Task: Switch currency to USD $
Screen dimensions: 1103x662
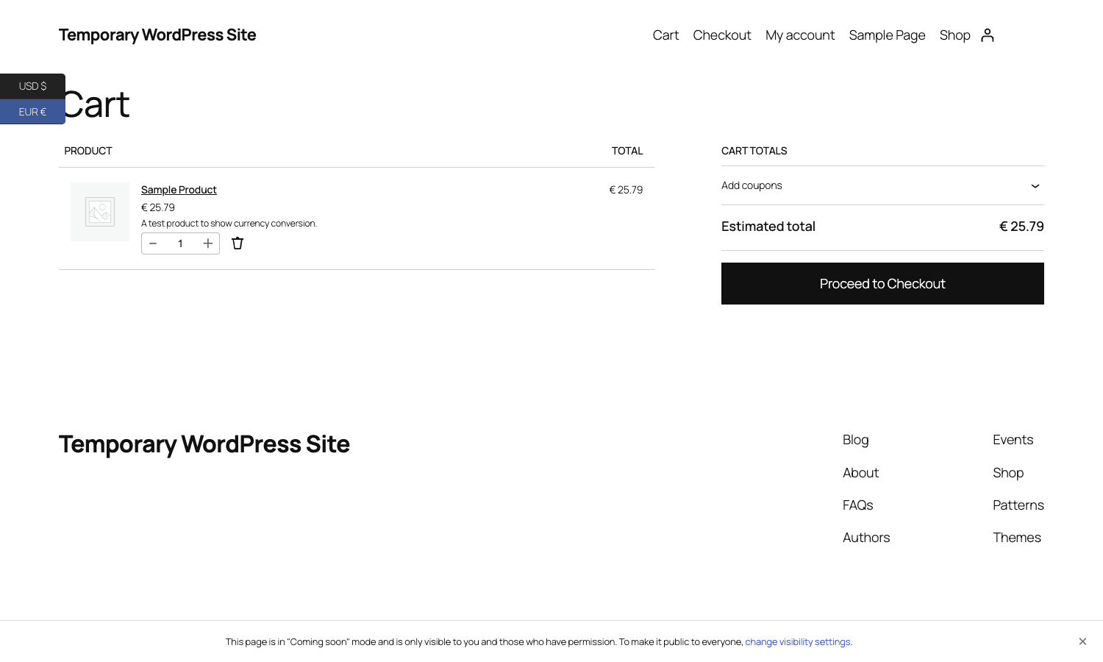Action: click(32, 86)
